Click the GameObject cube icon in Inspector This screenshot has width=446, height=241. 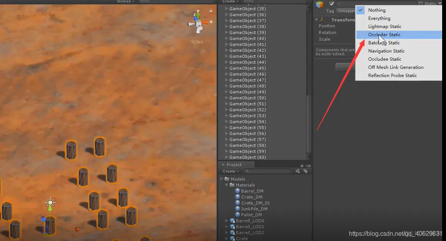(x=320, y=4)
